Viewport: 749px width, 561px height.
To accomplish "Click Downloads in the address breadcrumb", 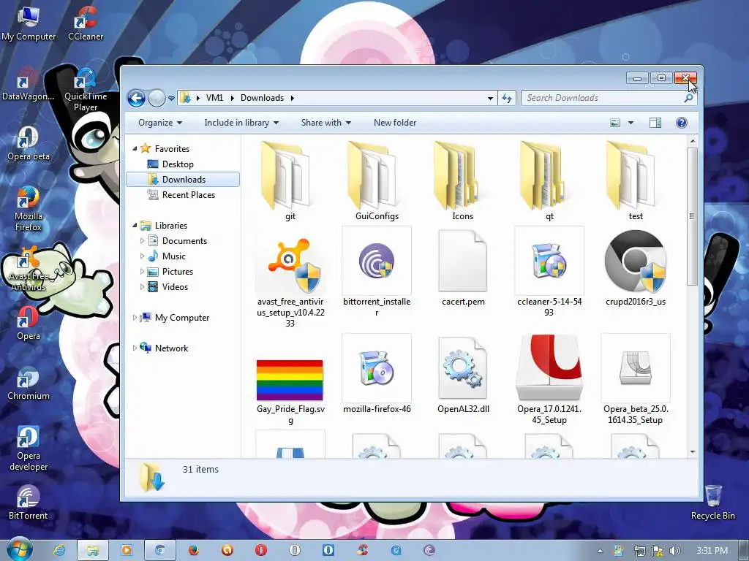I will point(263,98).
